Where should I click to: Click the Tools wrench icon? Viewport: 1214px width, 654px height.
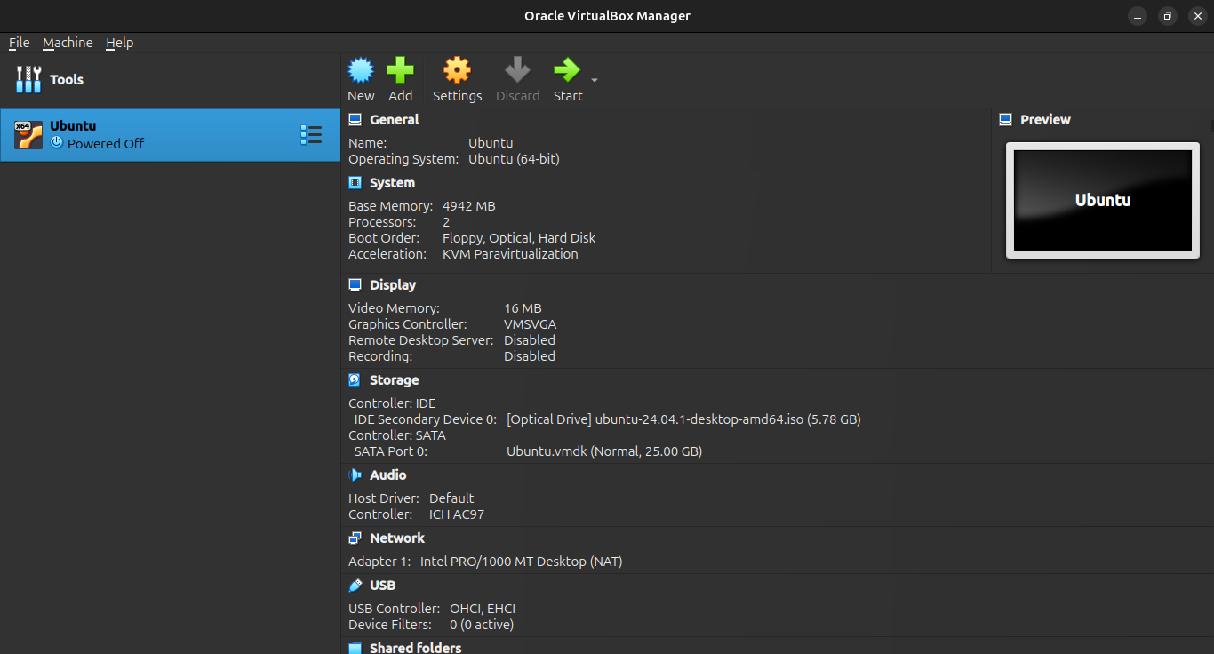coord(28,79)
